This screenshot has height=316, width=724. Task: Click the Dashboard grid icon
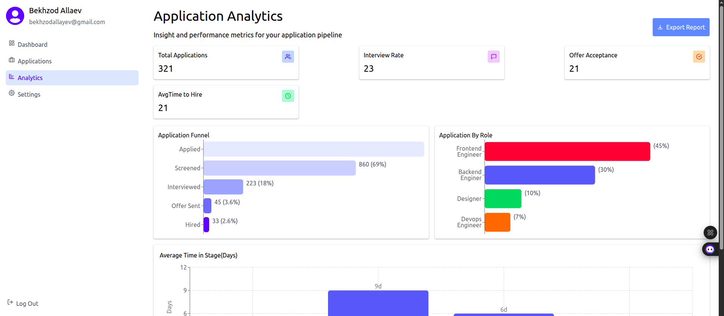(12, 43)
